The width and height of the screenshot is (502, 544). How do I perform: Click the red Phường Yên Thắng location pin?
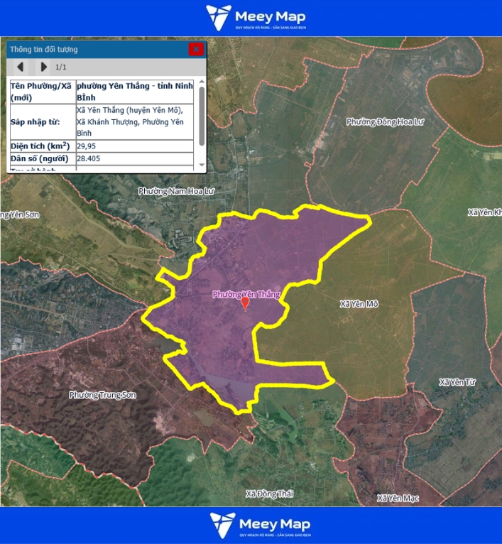tap(246, 304)
